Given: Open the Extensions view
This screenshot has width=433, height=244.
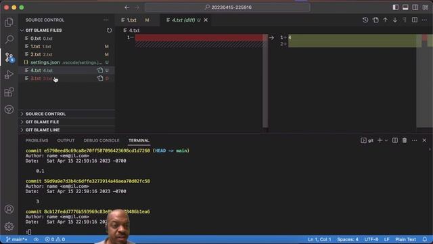Looking at the screenshot, I should [x=9, y=92].
